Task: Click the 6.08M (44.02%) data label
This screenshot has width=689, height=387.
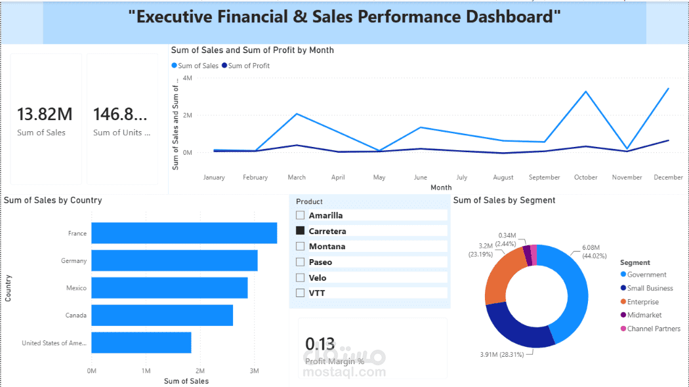Action: (595, 252)
